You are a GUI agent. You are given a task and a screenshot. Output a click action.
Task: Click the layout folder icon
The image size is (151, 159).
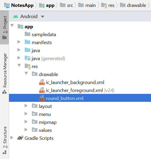tap(35, 106)
